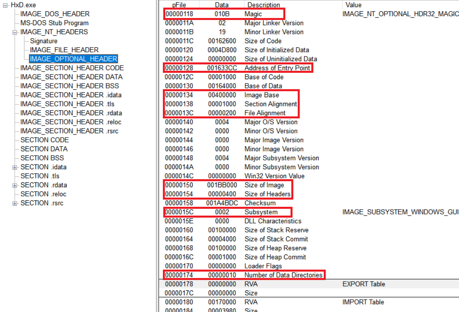This screenshot has width=459, height=312.
Task: Select IMAGE_SECTION_HEADER .reloc entry
Action: 71,122
